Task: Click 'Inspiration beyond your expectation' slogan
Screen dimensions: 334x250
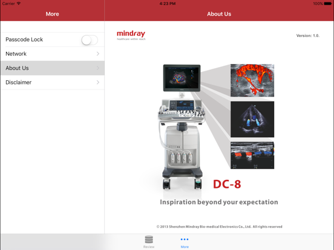Action: tap(219, 202)
